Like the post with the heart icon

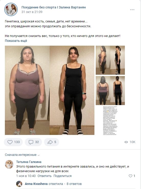[x=13, y=142]
